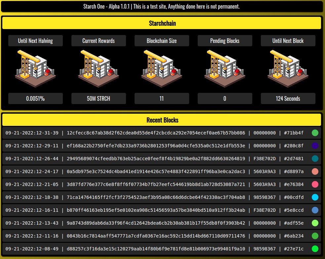This screenshot has height=259, width=325.
Task: Click the mining rig icon under Current Rewards
Action: [99, 69]
